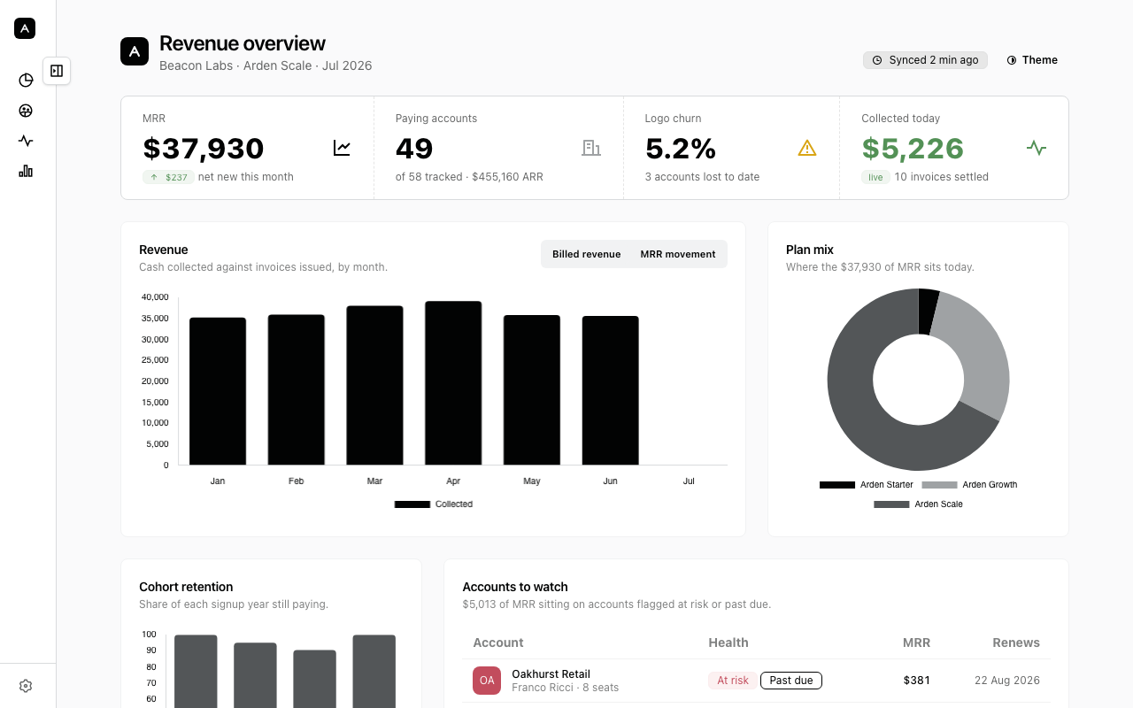
Task: Click 'Beacon Labs · Arden Scale · Jul 2026' subtitle
Action: pos(266,65)
